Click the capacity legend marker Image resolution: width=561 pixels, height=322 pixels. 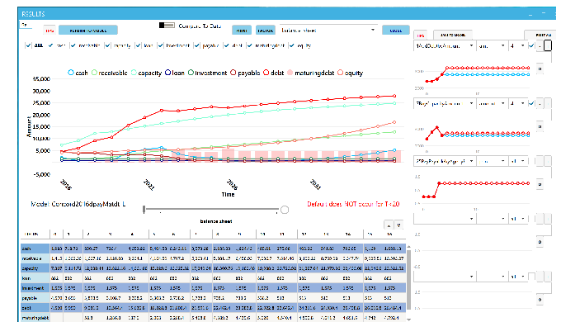(x=134, y=73)
